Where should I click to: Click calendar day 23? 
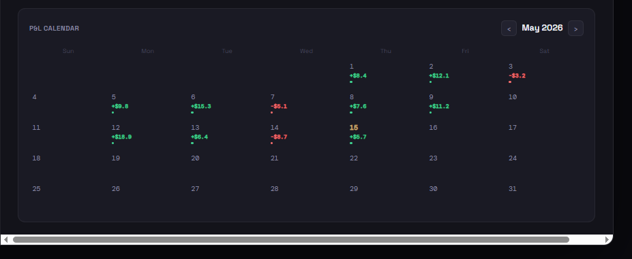pyautogui.click(x=465, y=166)
